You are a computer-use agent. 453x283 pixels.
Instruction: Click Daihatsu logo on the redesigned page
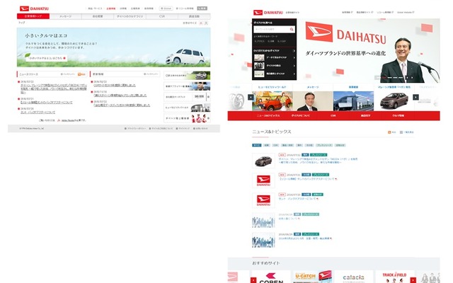[268, 13]
